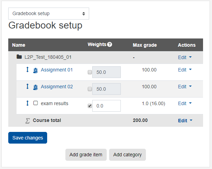Click the move arrow icon for exam results
This screenshot has width=212, height=169.
pyautogui.click(x=27, y=103)
